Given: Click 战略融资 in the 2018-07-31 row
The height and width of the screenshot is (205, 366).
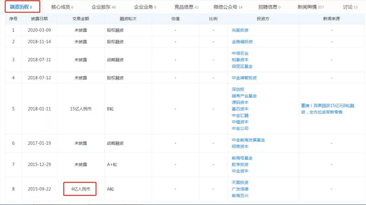Looking at the screenshot, I should click(x=115, y=60).
